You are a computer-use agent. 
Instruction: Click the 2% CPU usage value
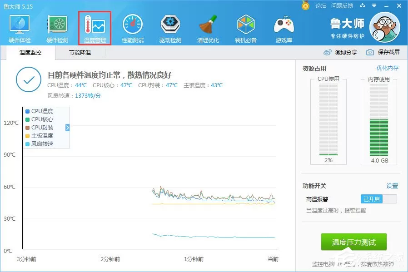328,160
